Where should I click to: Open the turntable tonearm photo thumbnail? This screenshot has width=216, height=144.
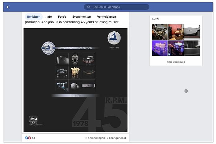point(160,32)
